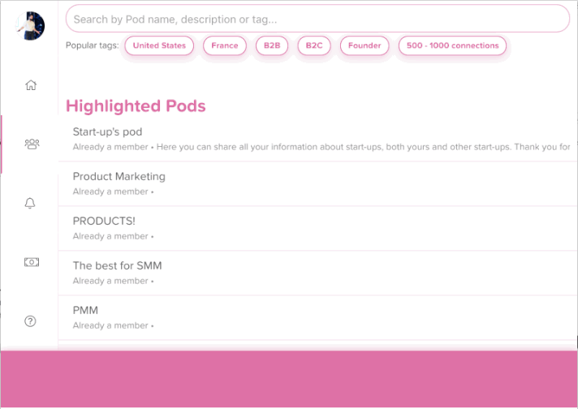Go to Home via sidebar house icon
The width and height of the screenshot is (578, 409).
click(31, 85)
